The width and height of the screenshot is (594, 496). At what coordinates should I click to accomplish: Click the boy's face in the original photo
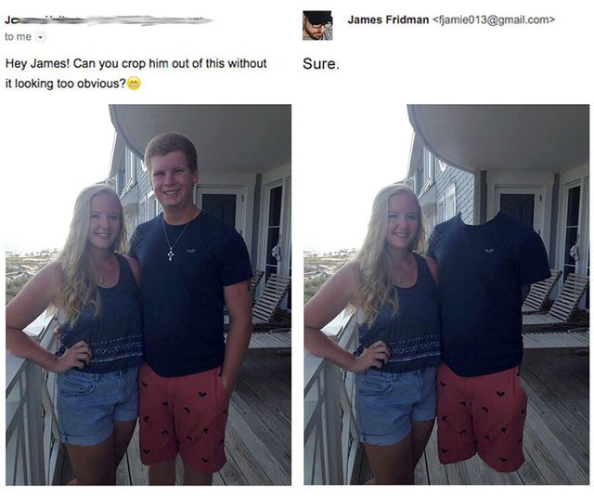[172, 183]
